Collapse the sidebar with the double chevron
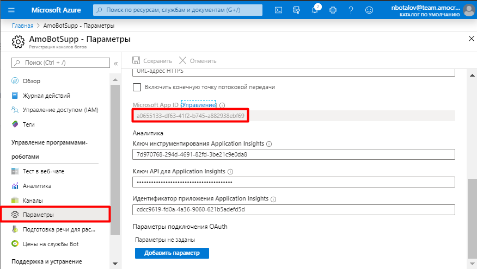Screen dimensions: 477x269 coord(115,64)
